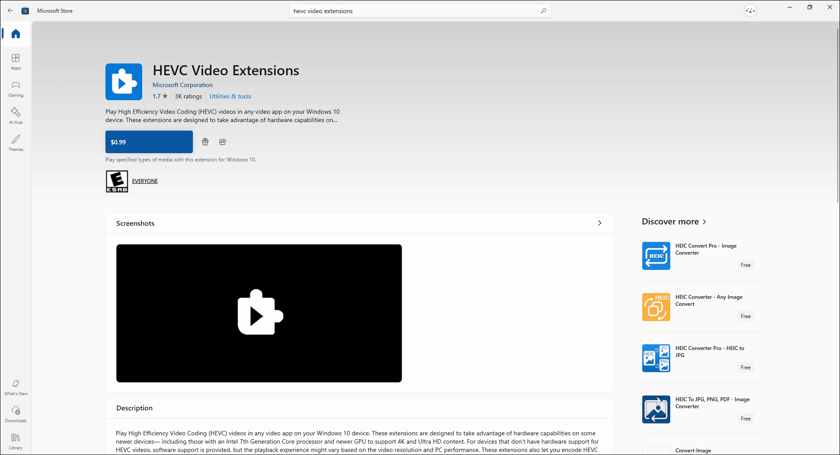
Task: Open the Library section
Action: (x=15, y=441)
